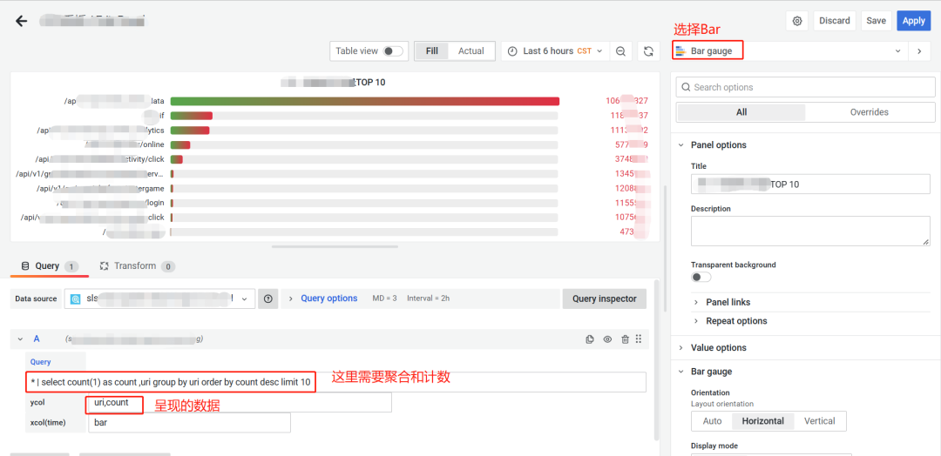Open the Last 6 hours time range picker
This screenshot has height=456, width=941.
pyautogui.click(x=555, y=51)
